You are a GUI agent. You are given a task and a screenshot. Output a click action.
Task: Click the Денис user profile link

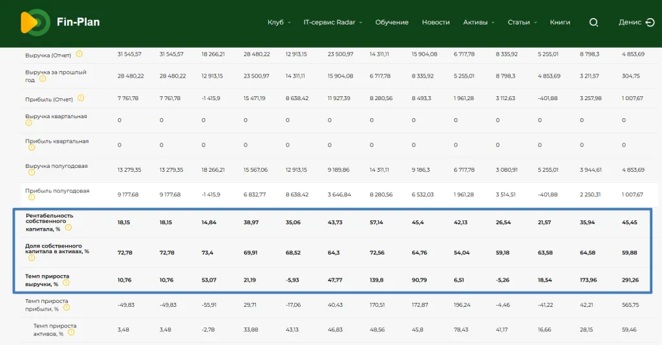click(x=630, y=22)
